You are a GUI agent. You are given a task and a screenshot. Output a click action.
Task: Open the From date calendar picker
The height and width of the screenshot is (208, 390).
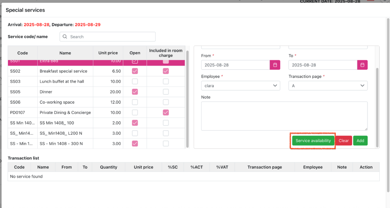[275, 65]
